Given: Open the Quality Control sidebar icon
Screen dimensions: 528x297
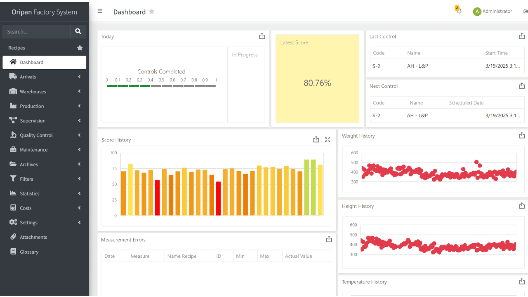Looking at the screenshot, I should [x=13, y=135].
